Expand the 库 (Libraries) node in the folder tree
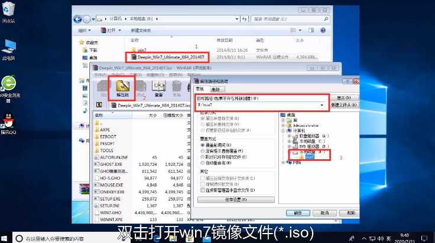435x243 pixels. [x=283, y=120]
